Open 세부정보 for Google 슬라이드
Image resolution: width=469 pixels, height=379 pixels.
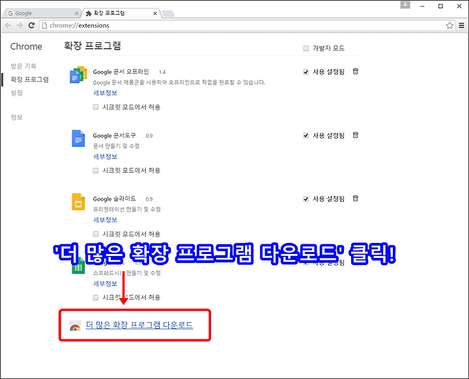tap(105, 220)
